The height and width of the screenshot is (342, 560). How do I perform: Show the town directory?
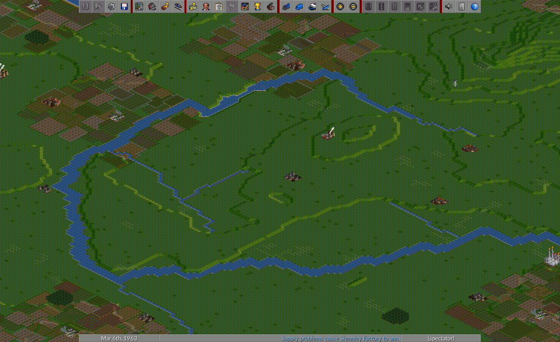[152, 6]
